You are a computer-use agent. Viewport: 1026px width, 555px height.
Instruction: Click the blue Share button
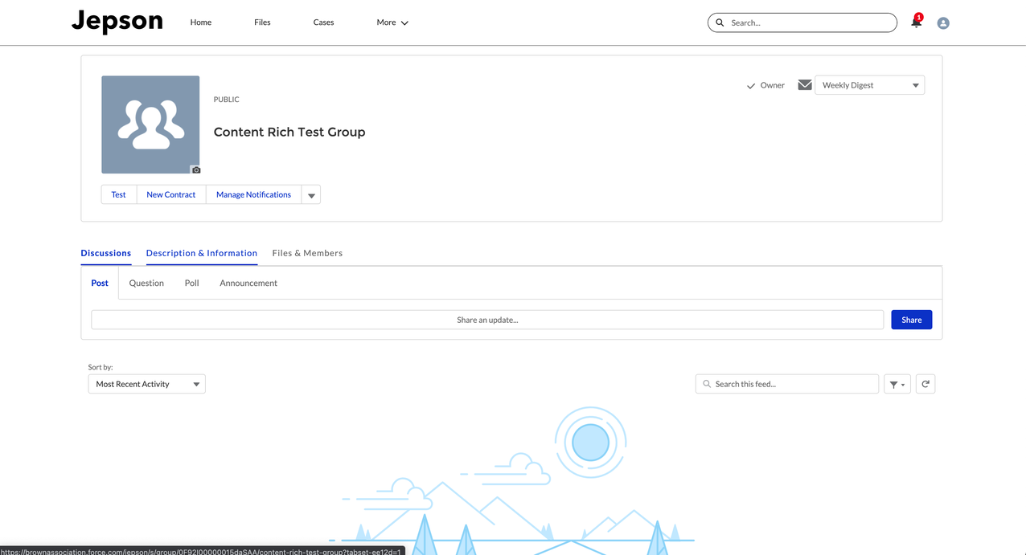pos(912,320)
